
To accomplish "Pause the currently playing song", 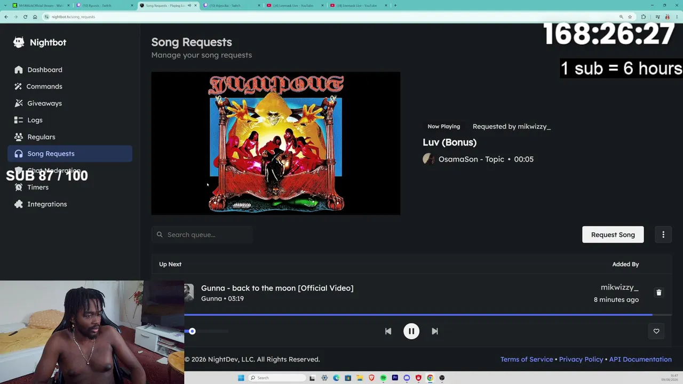I will 411,331.
